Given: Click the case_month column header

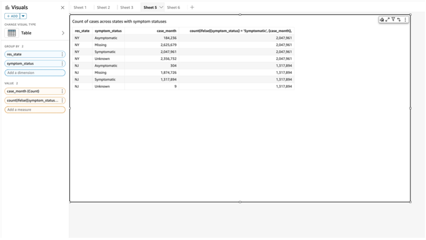Looking at the screenshot, I should pos(166,31).
